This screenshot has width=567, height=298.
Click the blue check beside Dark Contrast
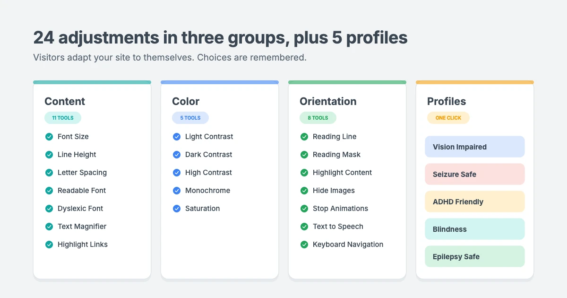point(177,155)
